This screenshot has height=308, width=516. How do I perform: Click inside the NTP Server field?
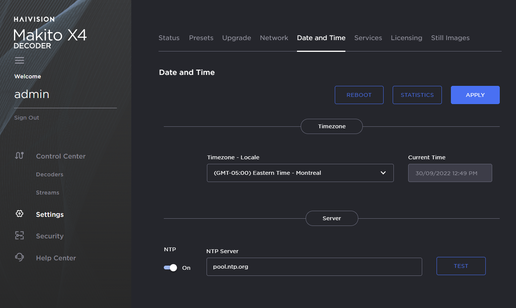[314, 267]
